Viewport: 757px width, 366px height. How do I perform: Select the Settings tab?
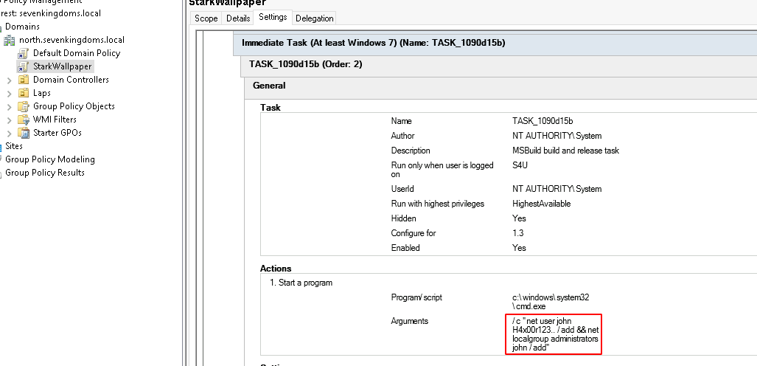click(273, 17)
